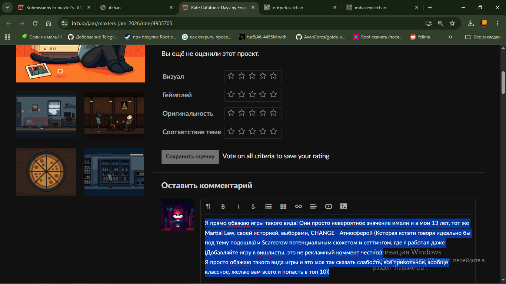
Task: Open text alignment options in editor
Action: click(x=313, y=207)
